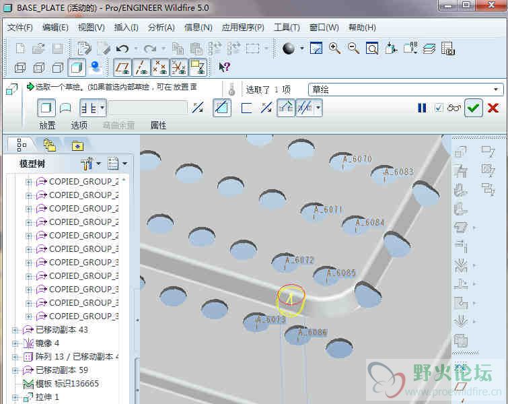Open the 插入(I) menu
Image resolution: width=508 pixels, height=404 pixels.
pyautogui.click(x=126, y=28)
